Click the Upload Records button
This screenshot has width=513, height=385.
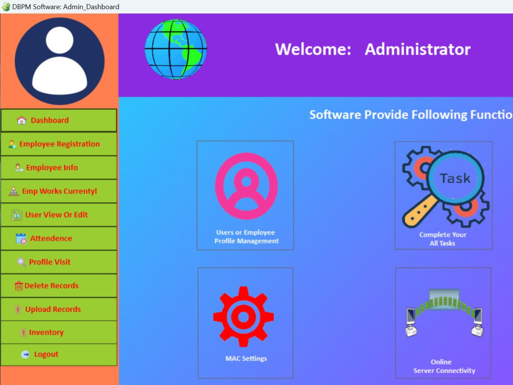pos(59,309)
